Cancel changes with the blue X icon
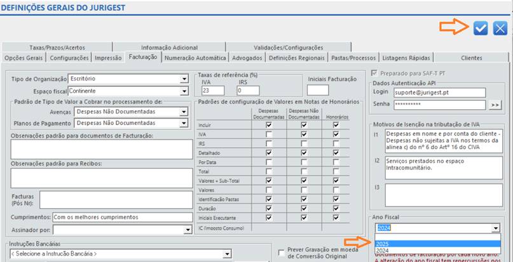Viewport: 513px width, 262px height. (x=500, y=29)
